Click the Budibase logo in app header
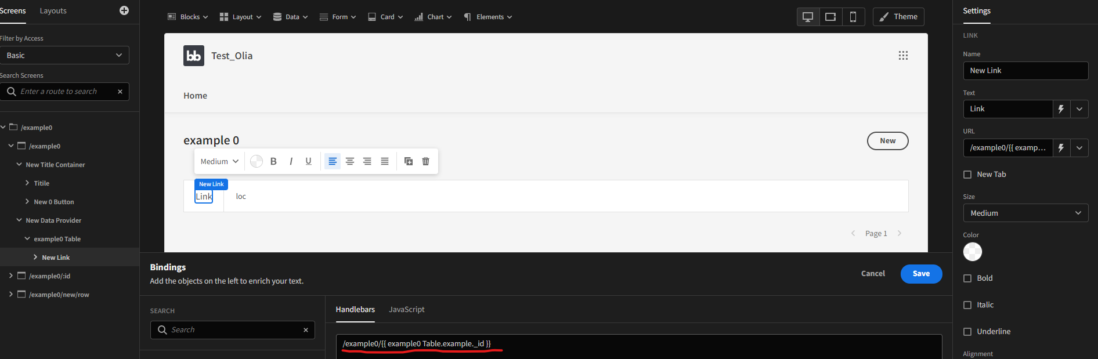The image size is (1098, 359). (194, 56)
